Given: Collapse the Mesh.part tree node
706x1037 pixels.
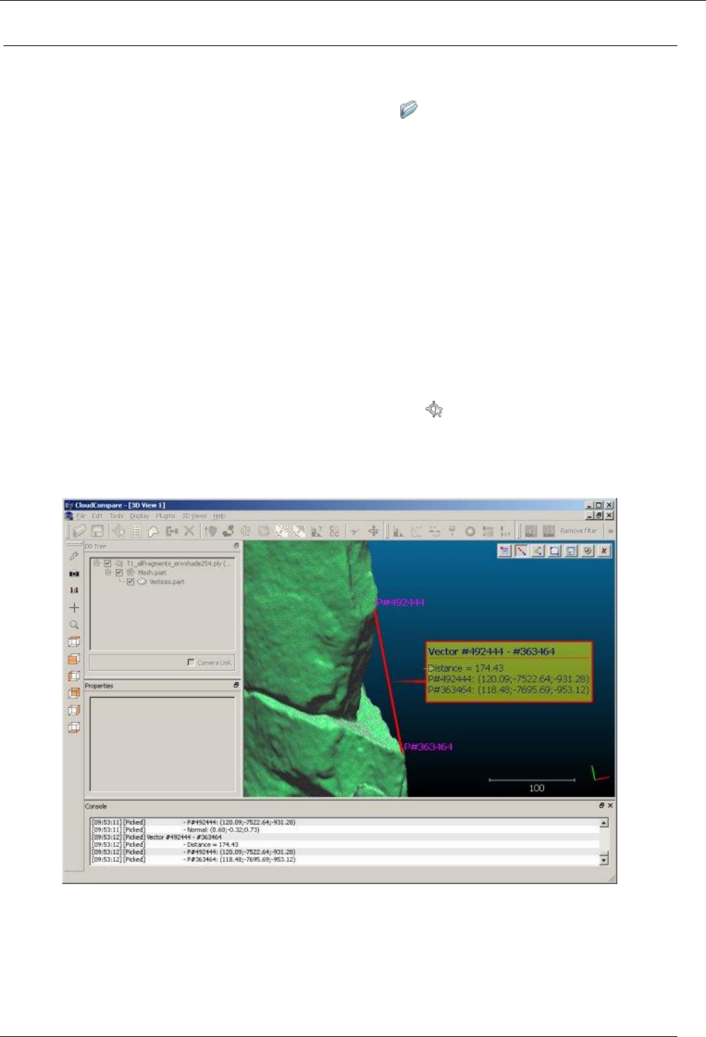Looking at the screenshot, I should coord(109,572).
